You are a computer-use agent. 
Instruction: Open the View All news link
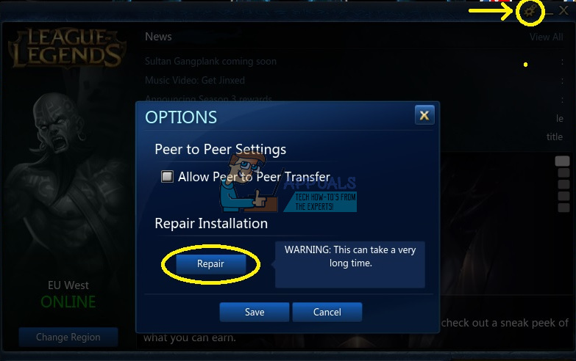pyautogui.click(x=547, y=37)
